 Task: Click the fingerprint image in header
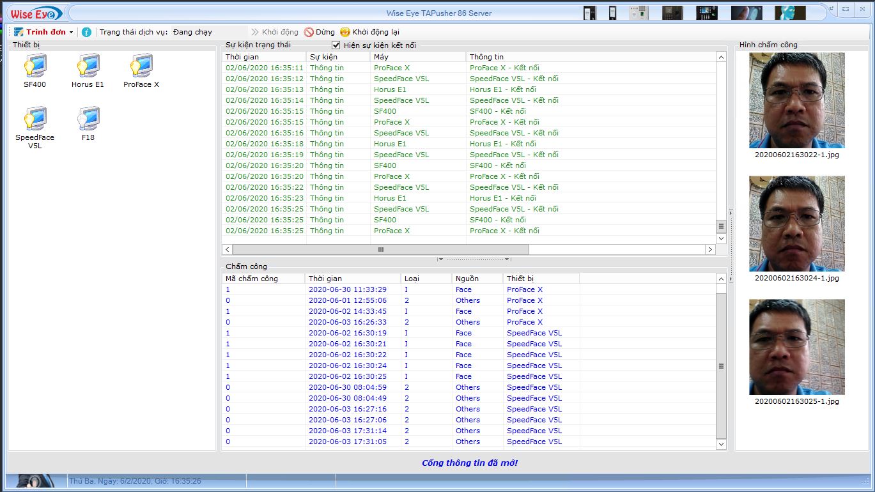coord(747,13)
